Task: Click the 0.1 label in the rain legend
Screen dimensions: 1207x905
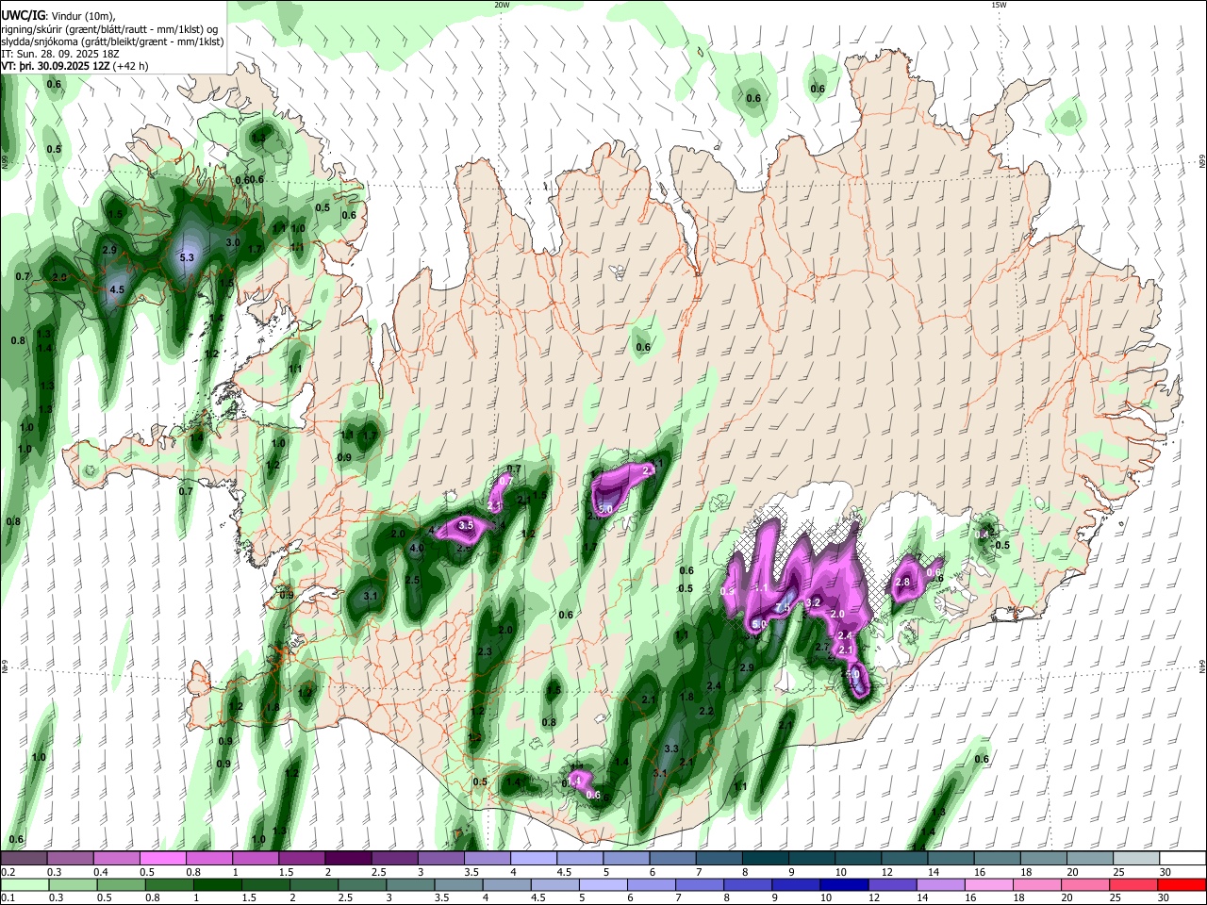Action: pyautogui.click(x=8, y=897)
